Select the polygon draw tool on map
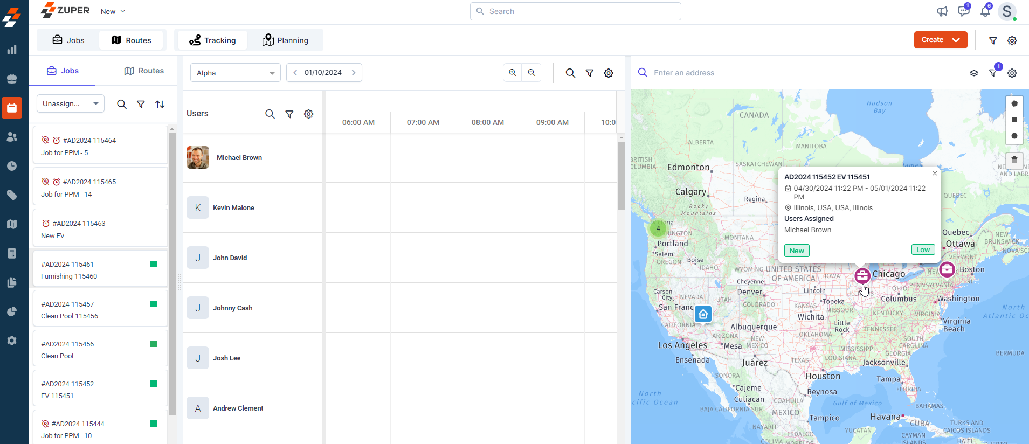1029x444 pixels. 1014,103
